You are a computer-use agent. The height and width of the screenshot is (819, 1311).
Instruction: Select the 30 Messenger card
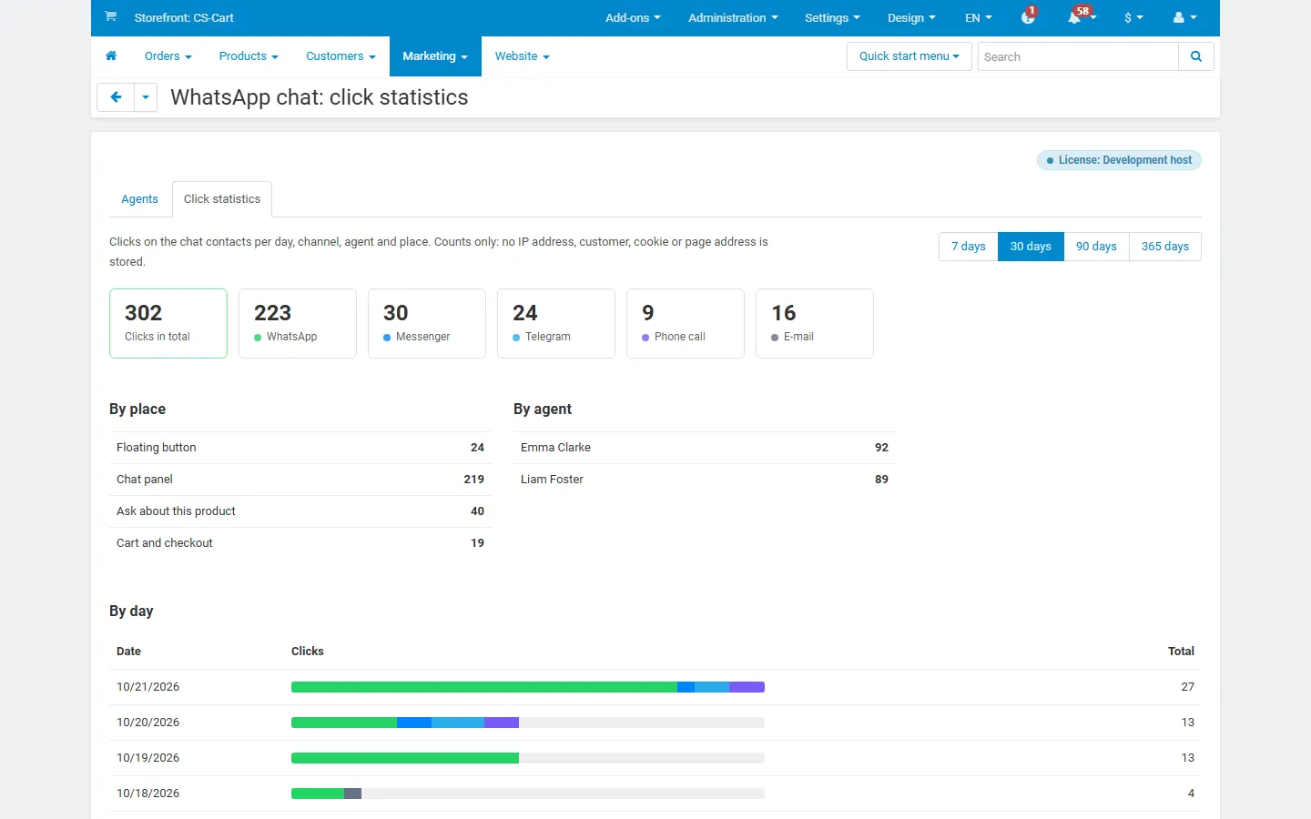[x=427, y=323]
